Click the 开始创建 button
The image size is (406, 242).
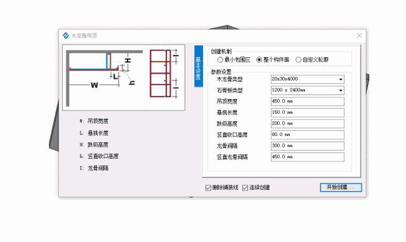click(x=341, y=187)
